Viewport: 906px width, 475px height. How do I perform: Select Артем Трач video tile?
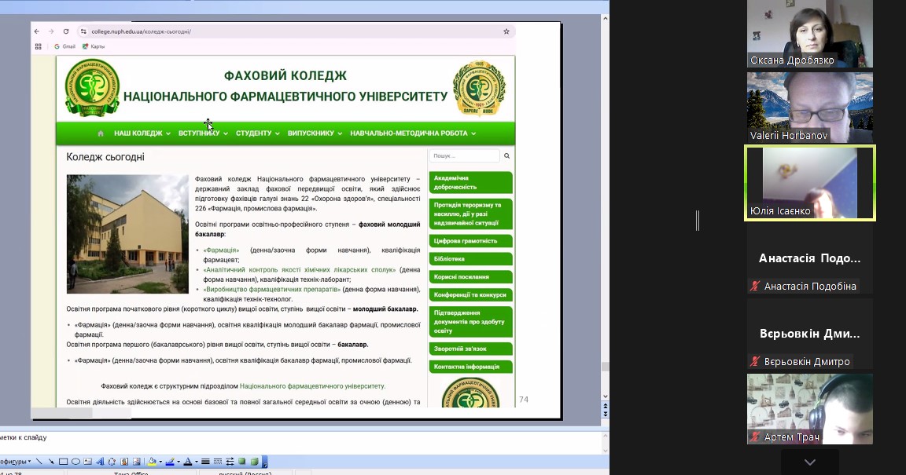tap(809, 408)
